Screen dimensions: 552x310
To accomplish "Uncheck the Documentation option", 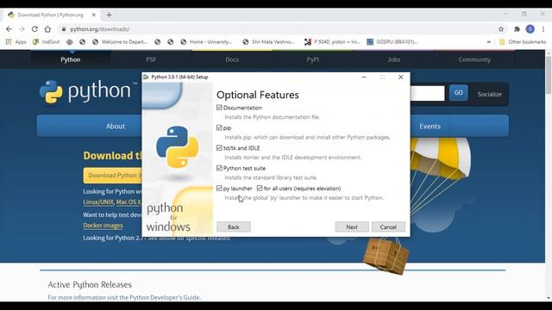I will click(219, 108).
